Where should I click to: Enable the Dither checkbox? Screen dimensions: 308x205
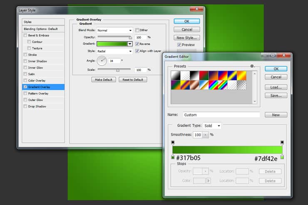pyautogui.click(x=137, y=30)
